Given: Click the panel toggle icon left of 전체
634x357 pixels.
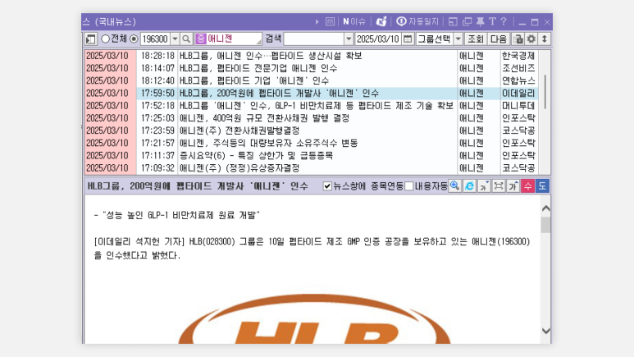Looking at the screenshot, I should 90,39.
